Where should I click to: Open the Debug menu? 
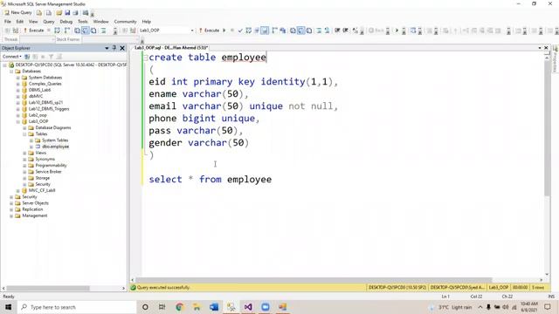66,22
